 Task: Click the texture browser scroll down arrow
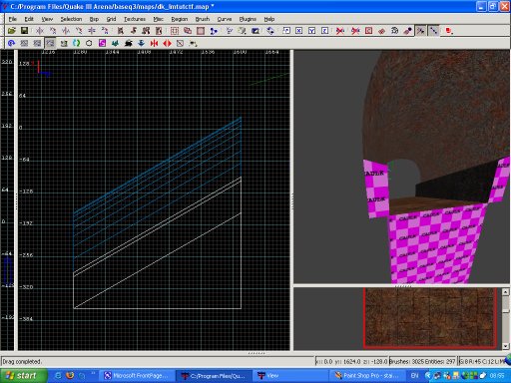[x=505, y=346]
